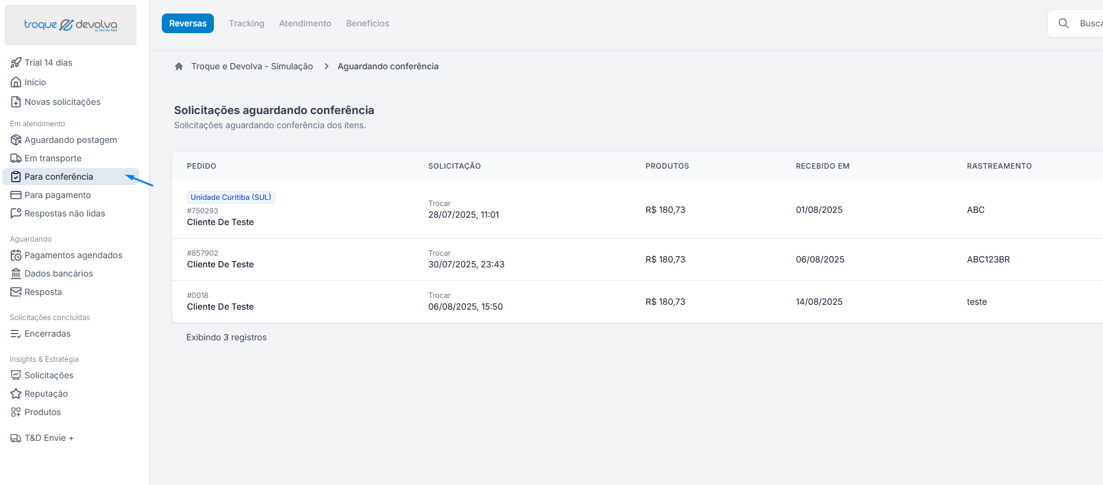
Task: Click request date 06/08/2025, 15:50
Action: tap(466, 307)
